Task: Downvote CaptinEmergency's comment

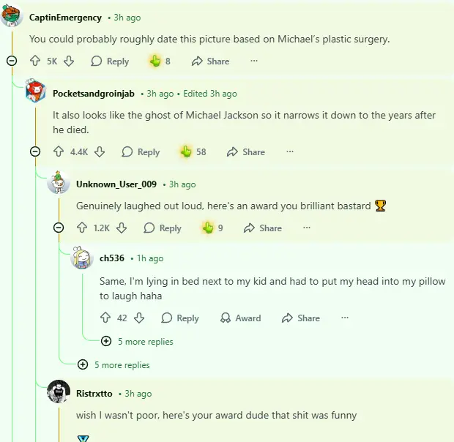Action: (x=69, y=61)
